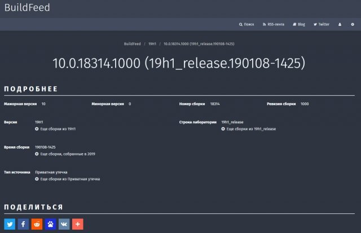This screenshot has height=233, width=361.
Task: Open more sharing options plus button
Action: [78, 224]
